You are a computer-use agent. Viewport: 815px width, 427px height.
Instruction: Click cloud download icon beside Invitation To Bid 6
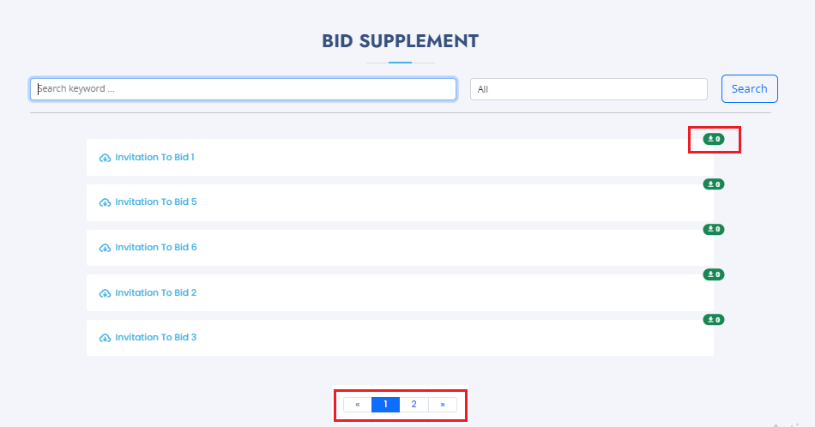click(x=105, y=248)
